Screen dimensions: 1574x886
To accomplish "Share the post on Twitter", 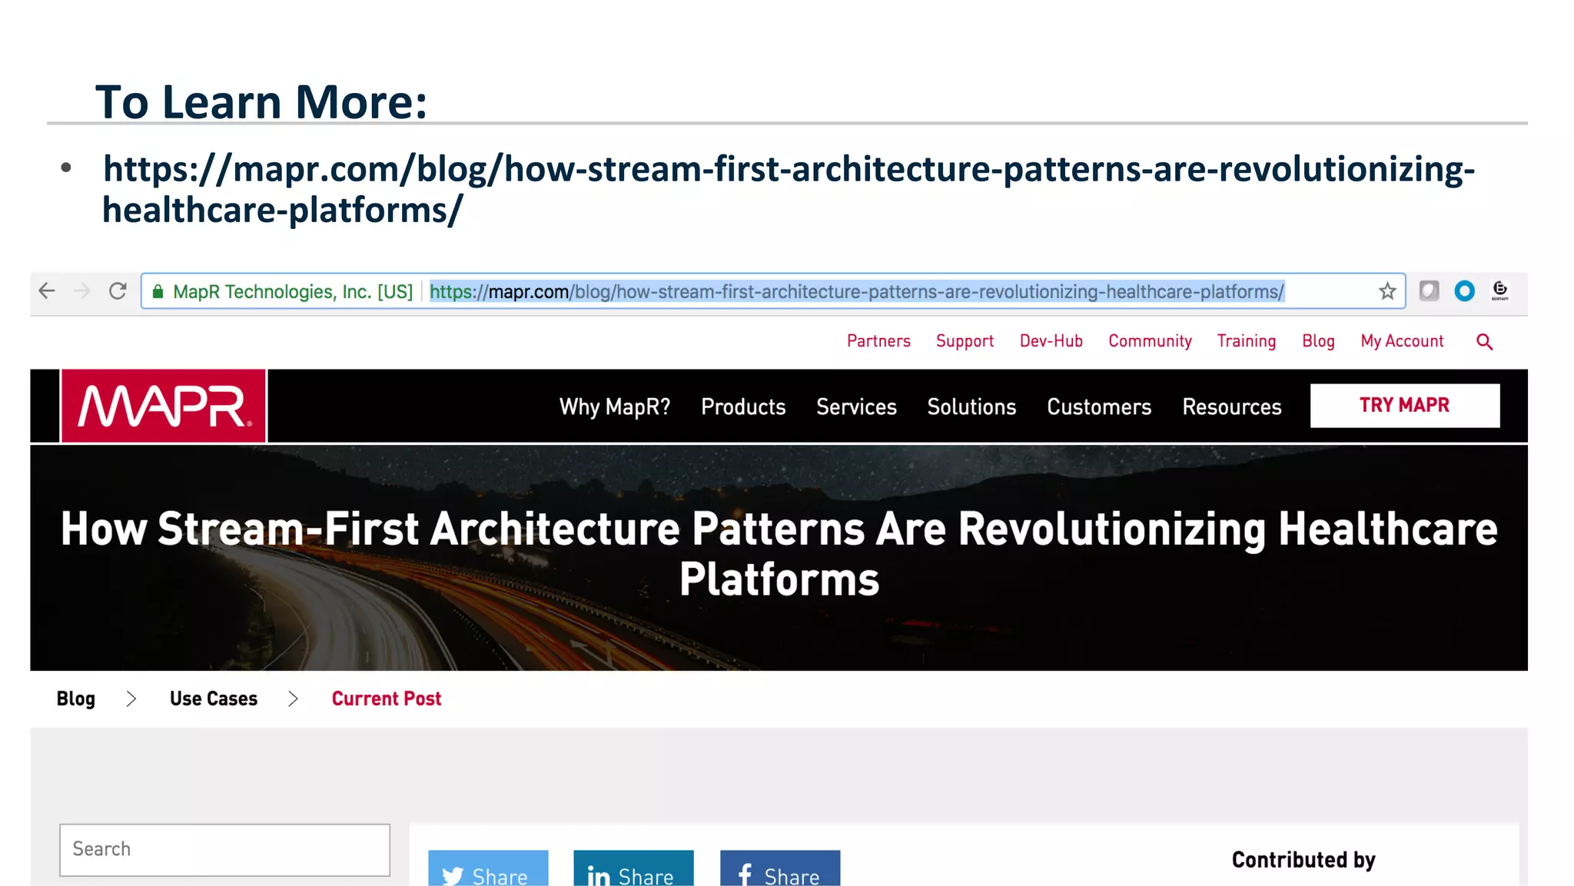I will [x=488, y=868].
